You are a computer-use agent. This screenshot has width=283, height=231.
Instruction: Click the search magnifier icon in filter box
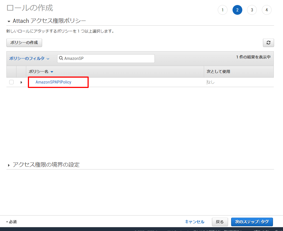[61, 58]
